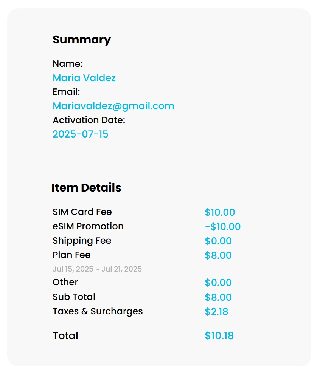Select the SIM Card Fee label
The height and width of the screenshot is (377, 320).
[x=82, y=212]
